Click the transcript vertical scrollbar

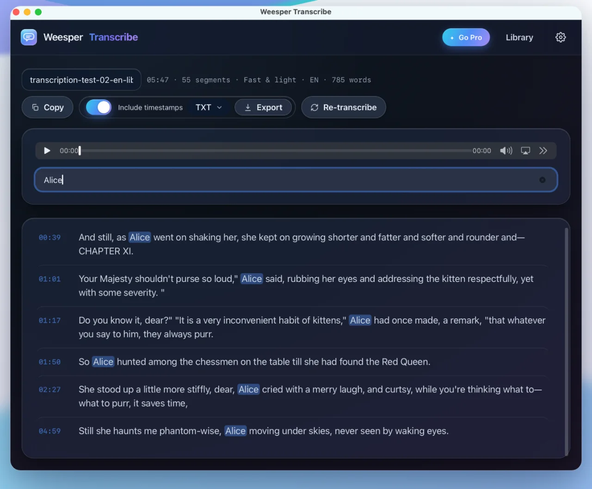(x=566, y=341)
